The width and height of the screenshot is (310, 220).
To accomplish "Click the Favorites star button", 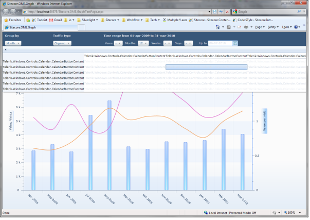I will pos(12,20).
